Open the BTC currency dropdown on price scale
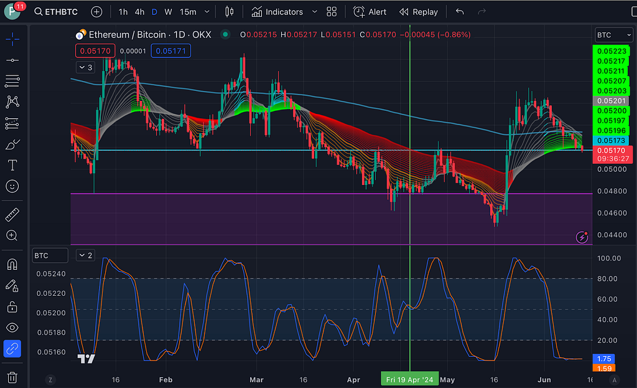Viewport: 637px width, 388px height. 613,35
